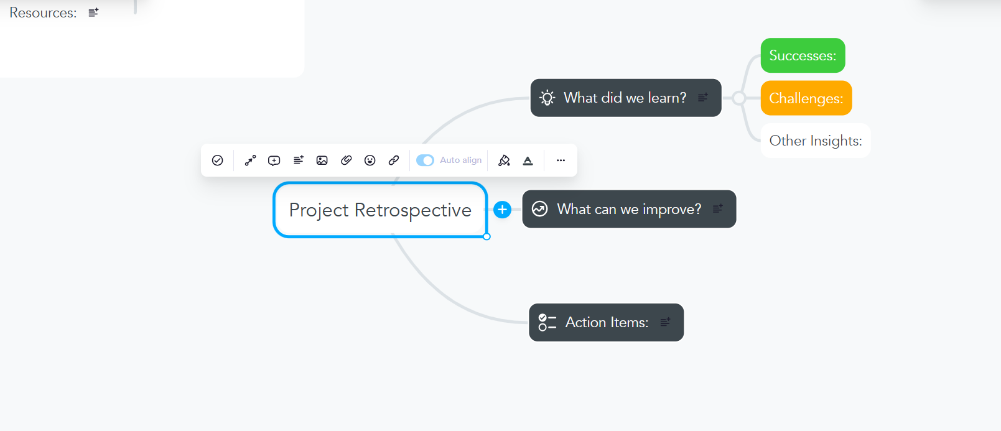Collapse the What did we learn branch
This screenshot has width=1001, height=431.
(738, 98)
